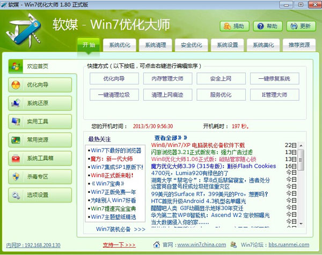
Task: Click the green window icon for 常用资源
Action: 16,140
